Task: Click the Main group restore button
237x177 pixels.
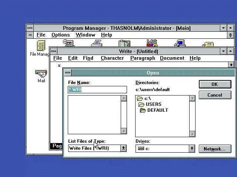Action: click(230, 35)
